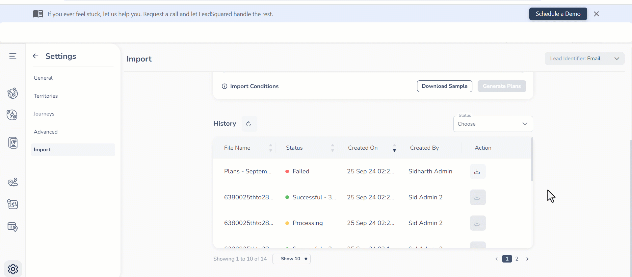
Task: Open the Journeys settings section
Action: (44, 114)
